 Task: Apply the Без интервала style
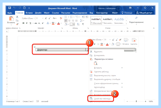(x=108, y=21)
